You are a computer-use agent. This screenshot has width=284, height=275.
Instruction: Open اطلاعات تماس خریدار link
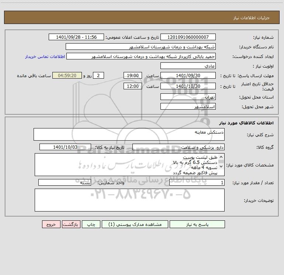pyautogui.click(x=45, y=56)
